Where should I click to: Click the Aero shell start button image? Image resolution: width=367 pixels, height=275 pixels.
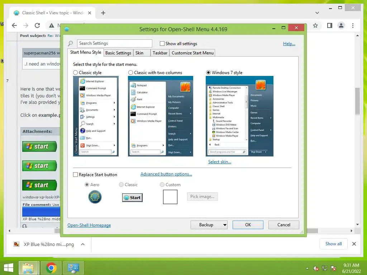(x=95, y=197)
